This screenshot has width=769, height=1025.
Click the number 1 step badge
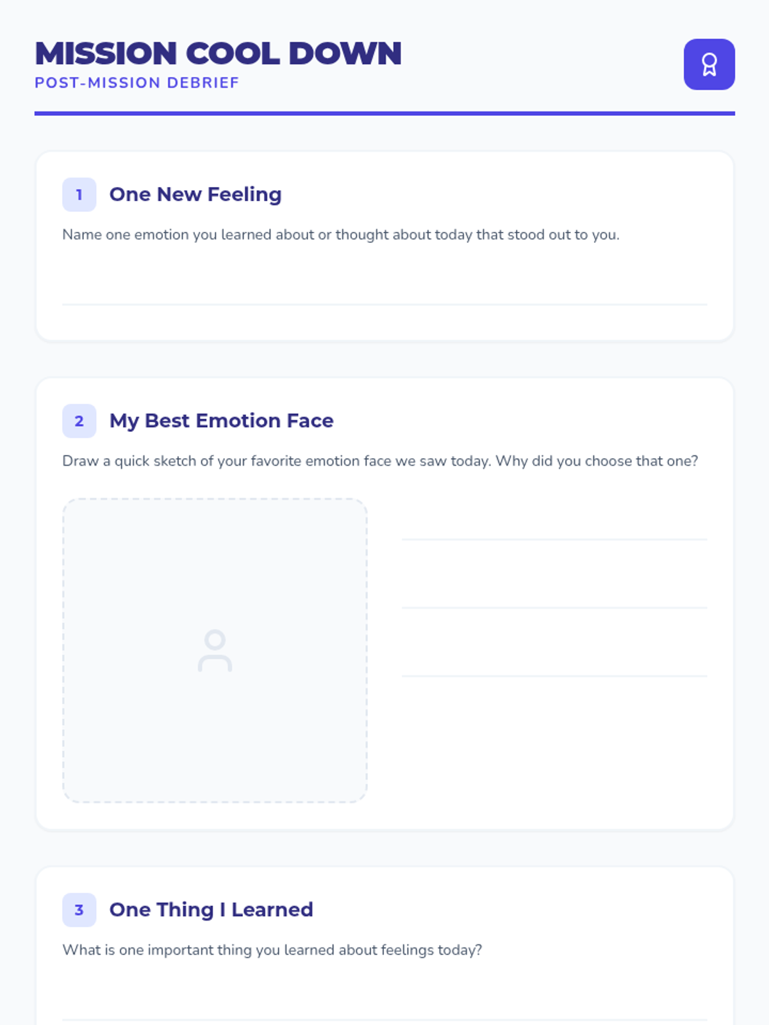coord(79,195)
